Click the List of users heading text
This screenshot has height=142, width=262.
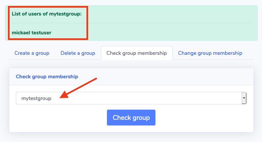click(x=47, y=14)
